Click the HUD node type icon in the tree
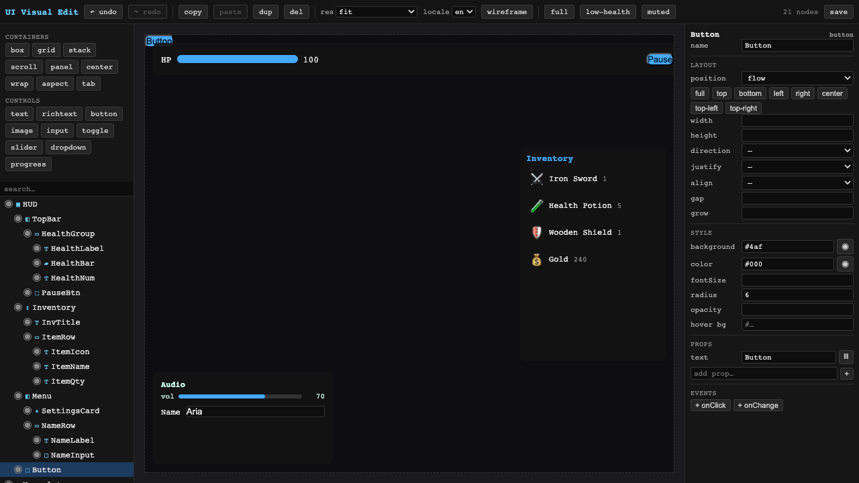The image size is (859, 483). [18, 205]
